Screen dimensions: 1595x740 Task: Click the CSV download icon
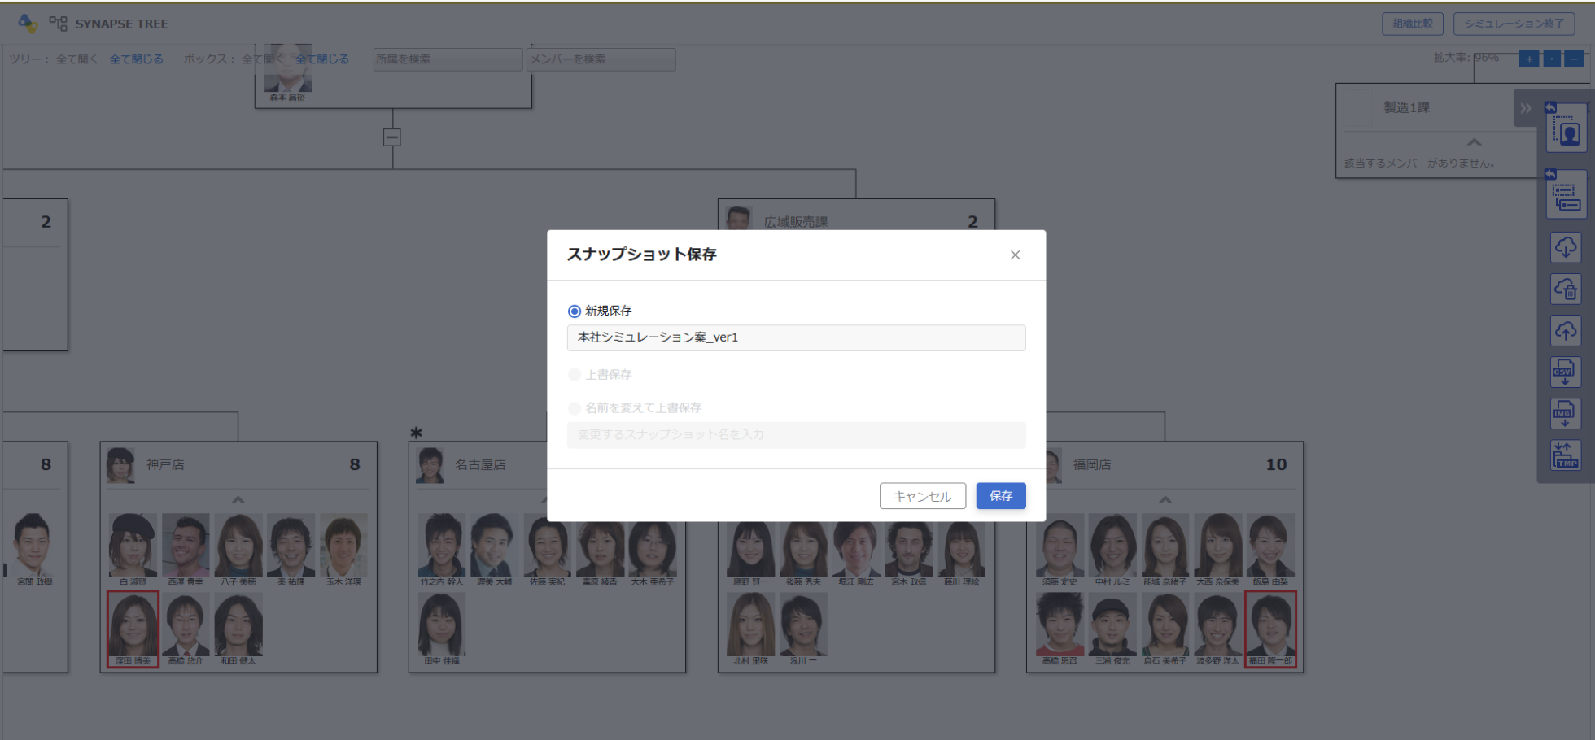click(x=1566, y=372)
